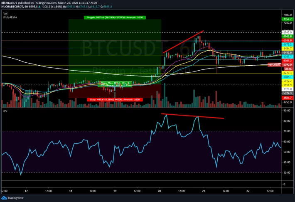Click the Open P&L position label
The height and width of the screenshot is (202, 295).
coord(115,84)
